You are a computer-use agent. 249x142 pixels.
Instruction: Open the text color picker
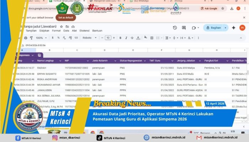[x=138, y=38]
